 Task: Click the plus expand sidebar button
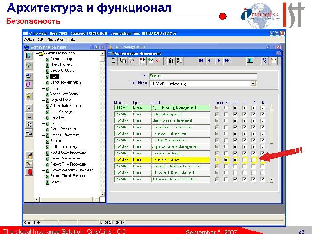(29, 108)
